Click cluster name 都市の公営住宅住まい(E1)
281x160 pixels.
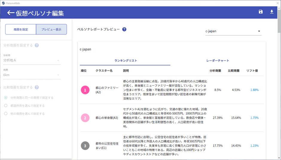coord(107,146)
